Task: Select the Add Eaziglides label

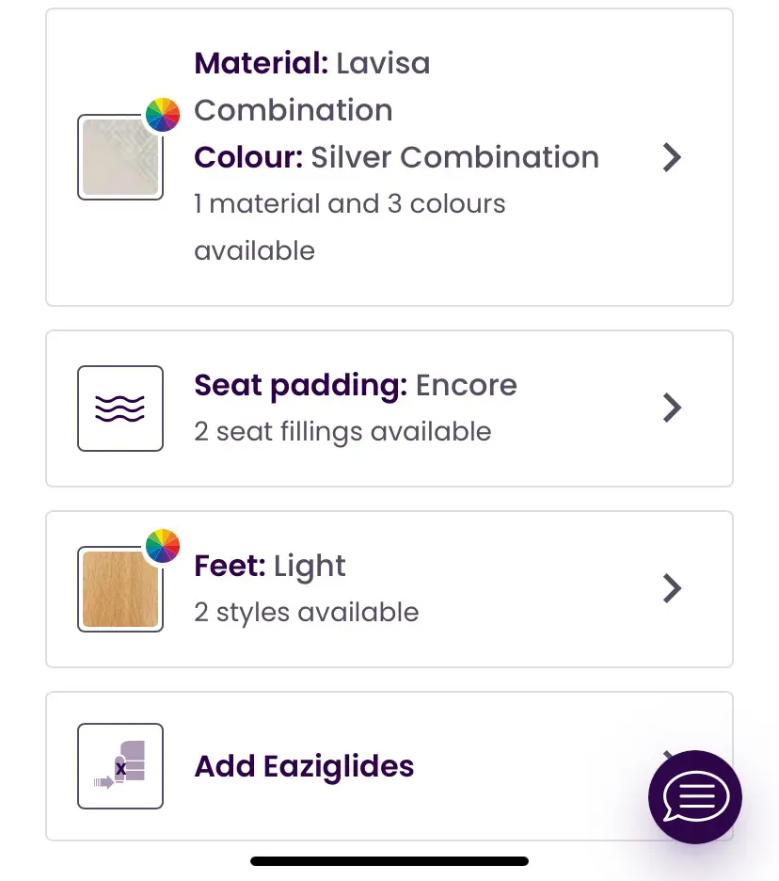Action: [304, 766]
